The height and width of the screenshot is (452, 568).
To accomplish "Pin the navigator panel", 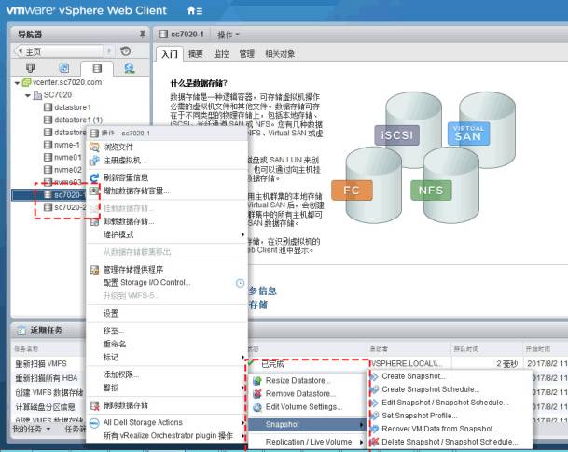I will coord(143,35).
